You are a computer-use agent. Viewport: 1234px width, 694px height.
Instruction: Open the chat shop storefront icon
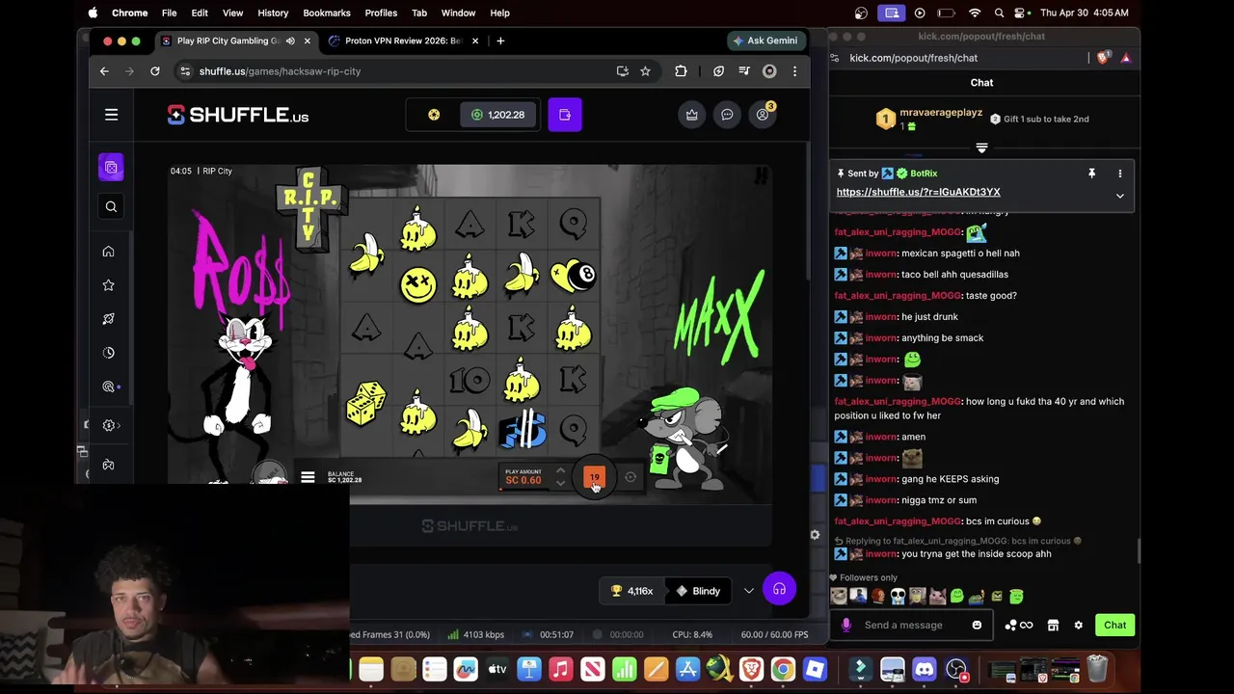(x=1053, y=625)
